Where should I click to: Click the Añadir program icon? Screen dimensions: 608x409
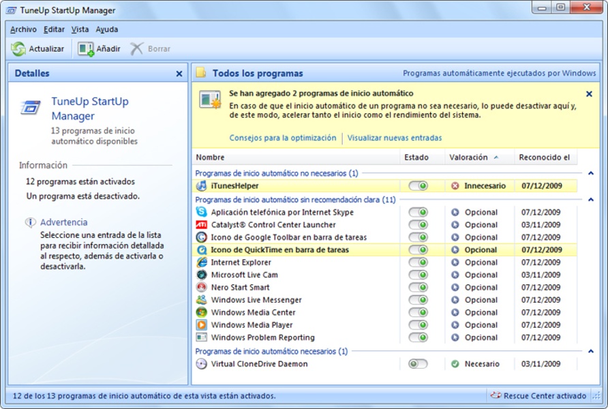[x=85, y=49]
